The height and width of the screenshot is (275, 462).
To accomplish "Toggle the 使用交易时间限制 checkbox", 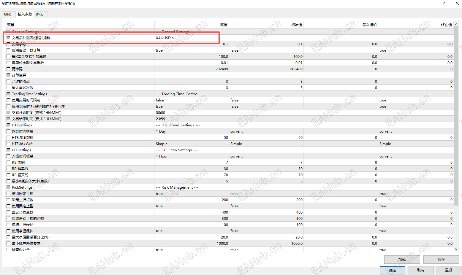I will tap(8, 100).
